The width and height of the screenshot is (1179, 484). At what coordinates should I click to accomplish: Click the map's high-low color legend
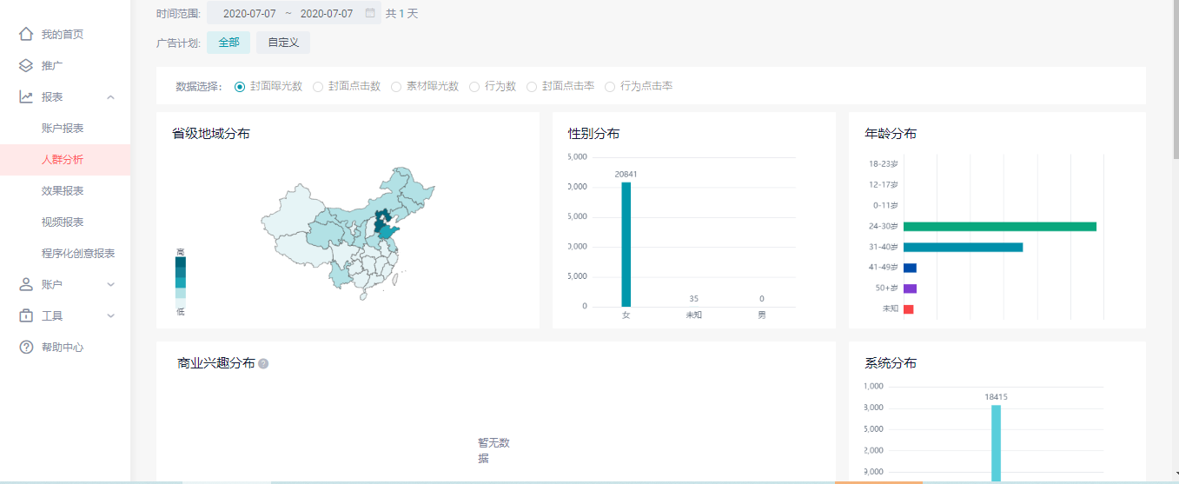[x=180, y=279]
